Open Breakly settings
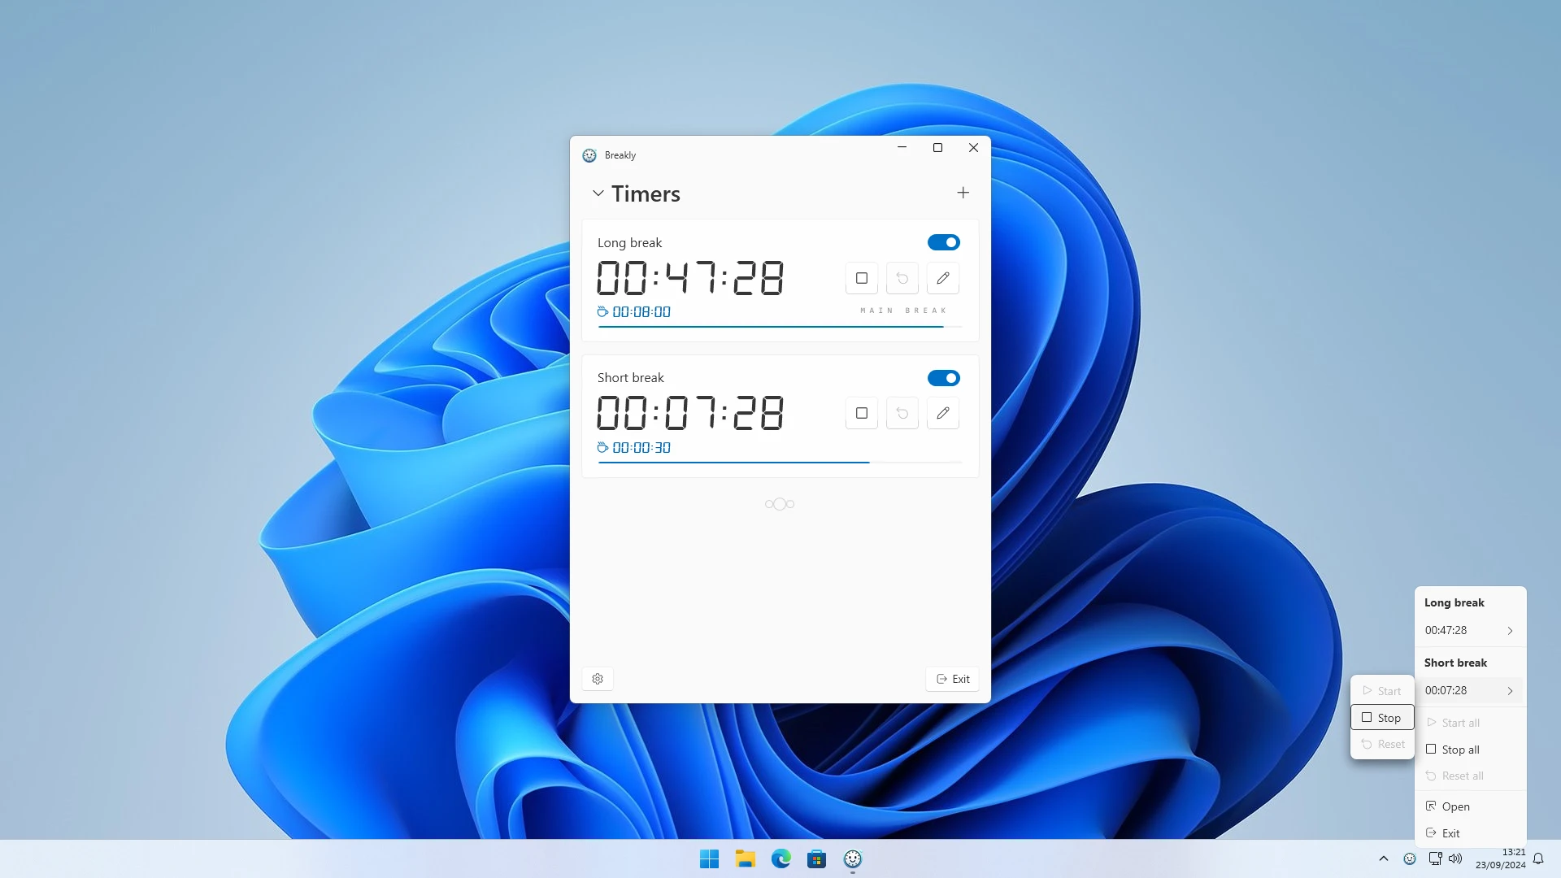The width and height of the screenshot is (1561, 878). [x=598, y=679]
